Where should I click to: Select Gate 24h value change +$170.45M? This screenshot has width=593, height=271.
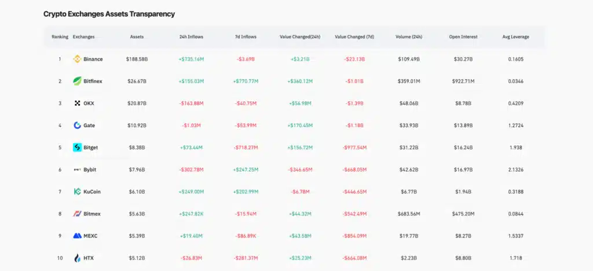click(x=300, y=125)
